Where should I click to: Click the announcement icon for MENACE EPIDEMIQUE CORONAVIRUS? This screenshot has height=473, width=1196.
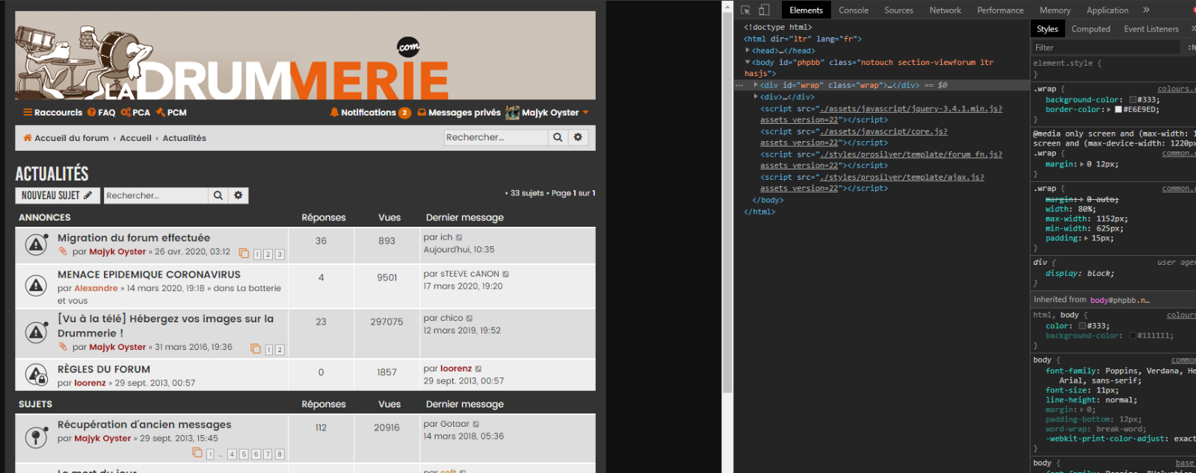point(36,285)
